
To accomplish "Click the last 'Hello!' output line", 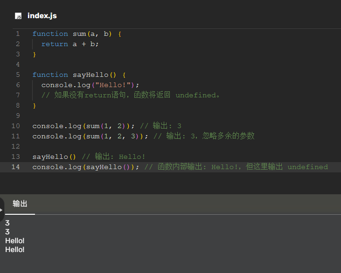I will coord(15,250).
